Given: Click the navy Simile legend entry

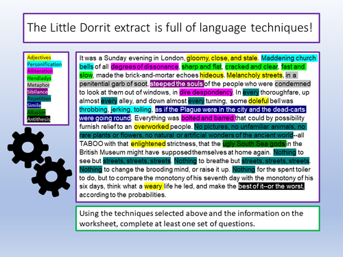Looking at the screenshot, I should (34, 106).
